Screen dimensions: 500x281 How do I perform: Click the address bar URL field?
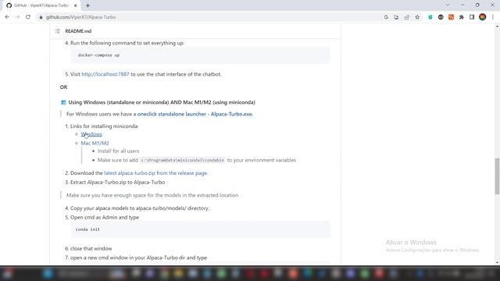tap(210, 17)
